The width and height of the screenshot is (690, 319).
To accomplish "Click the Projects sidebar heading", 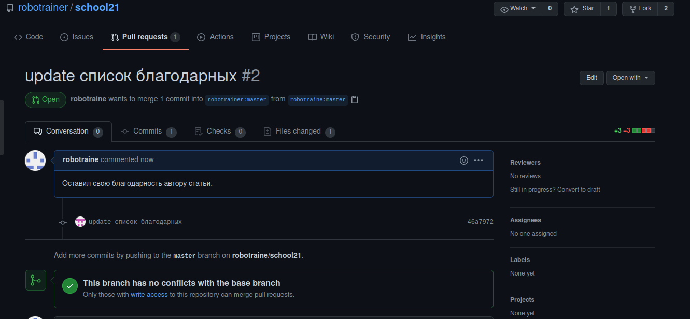I will [522, 300].
